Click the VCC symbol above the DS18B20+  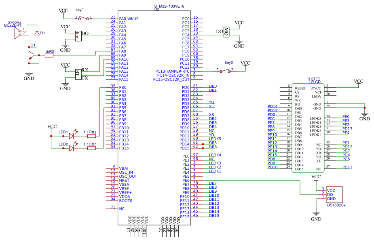316,178
